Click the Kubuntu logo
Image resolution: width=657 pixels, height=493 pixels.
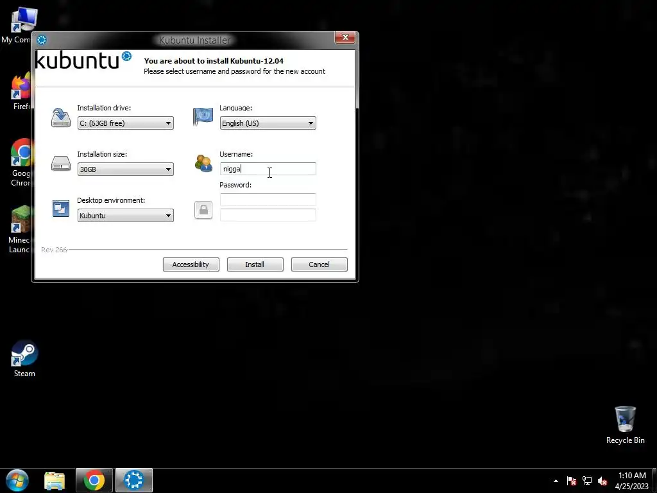pos(83,60)
